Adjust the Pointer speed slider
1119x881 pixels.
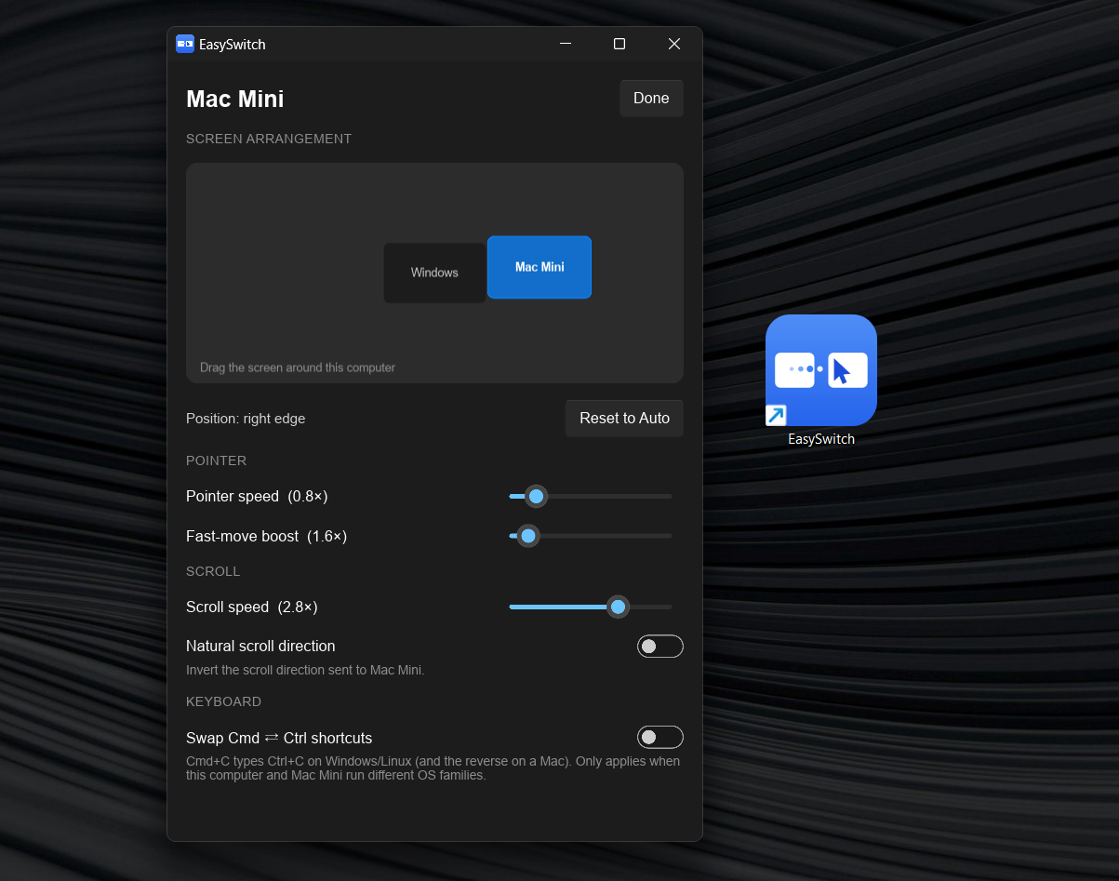tap(591, 497)
